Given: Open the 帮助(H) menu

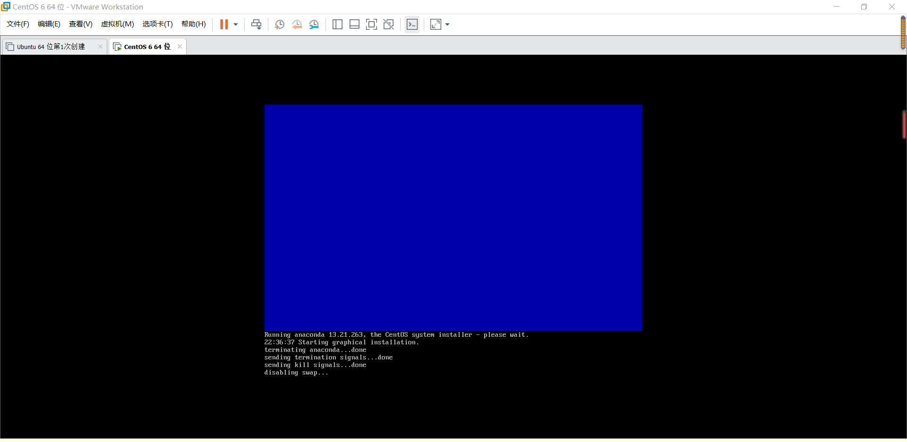Looking at the screenshot, I should point(194,24).
